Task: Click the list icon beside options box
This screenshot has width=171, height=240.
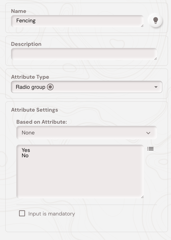Action: point(151,149)
